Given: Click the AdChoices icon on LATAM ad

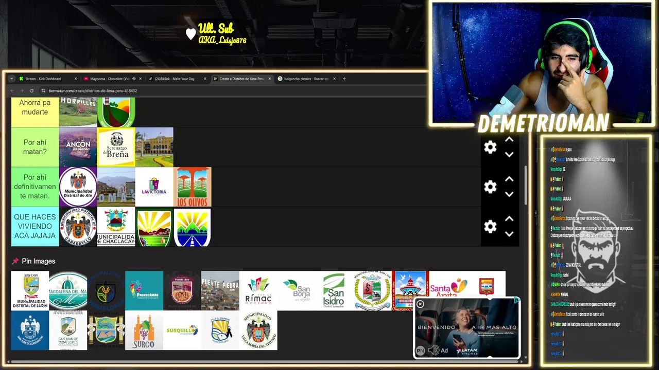Looking at the screenshot, I should coord(517,301).
